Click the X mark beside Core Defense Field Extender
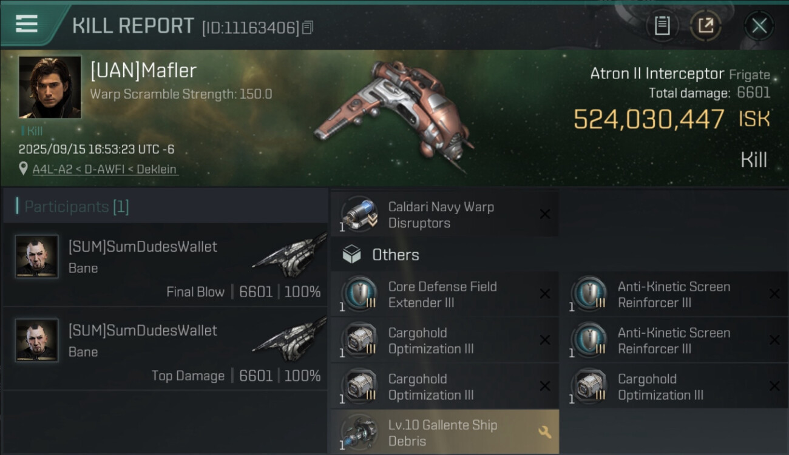The image size is (789, 455). [x=544, y=294]
